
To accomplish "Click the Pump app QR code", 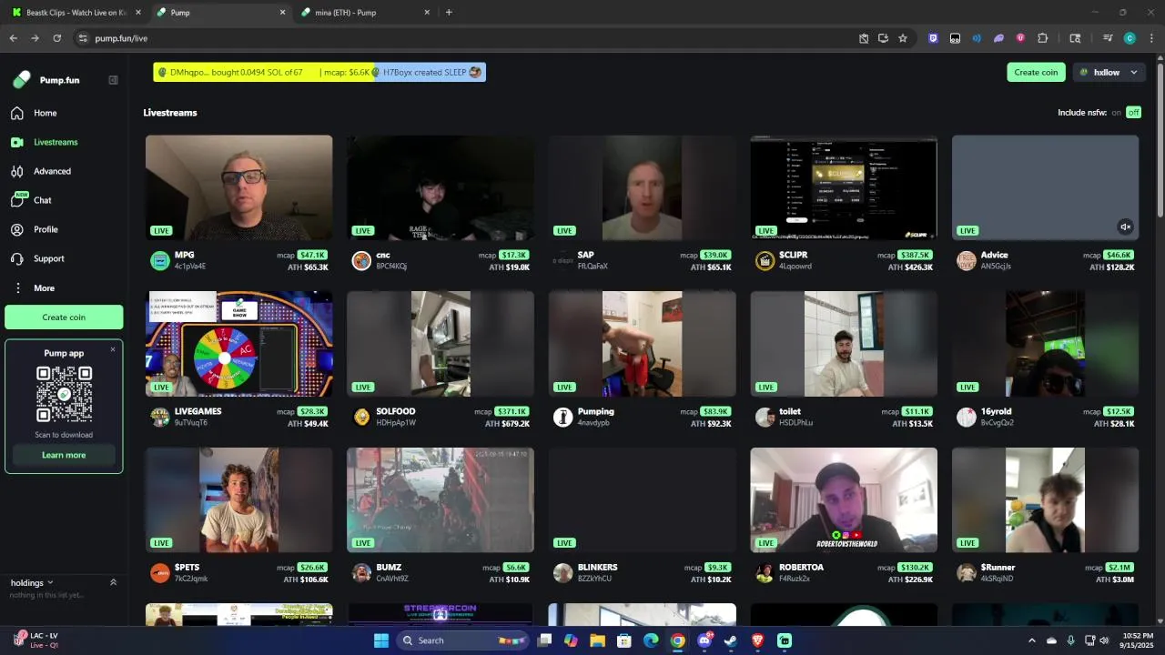I will pos(64,395).
